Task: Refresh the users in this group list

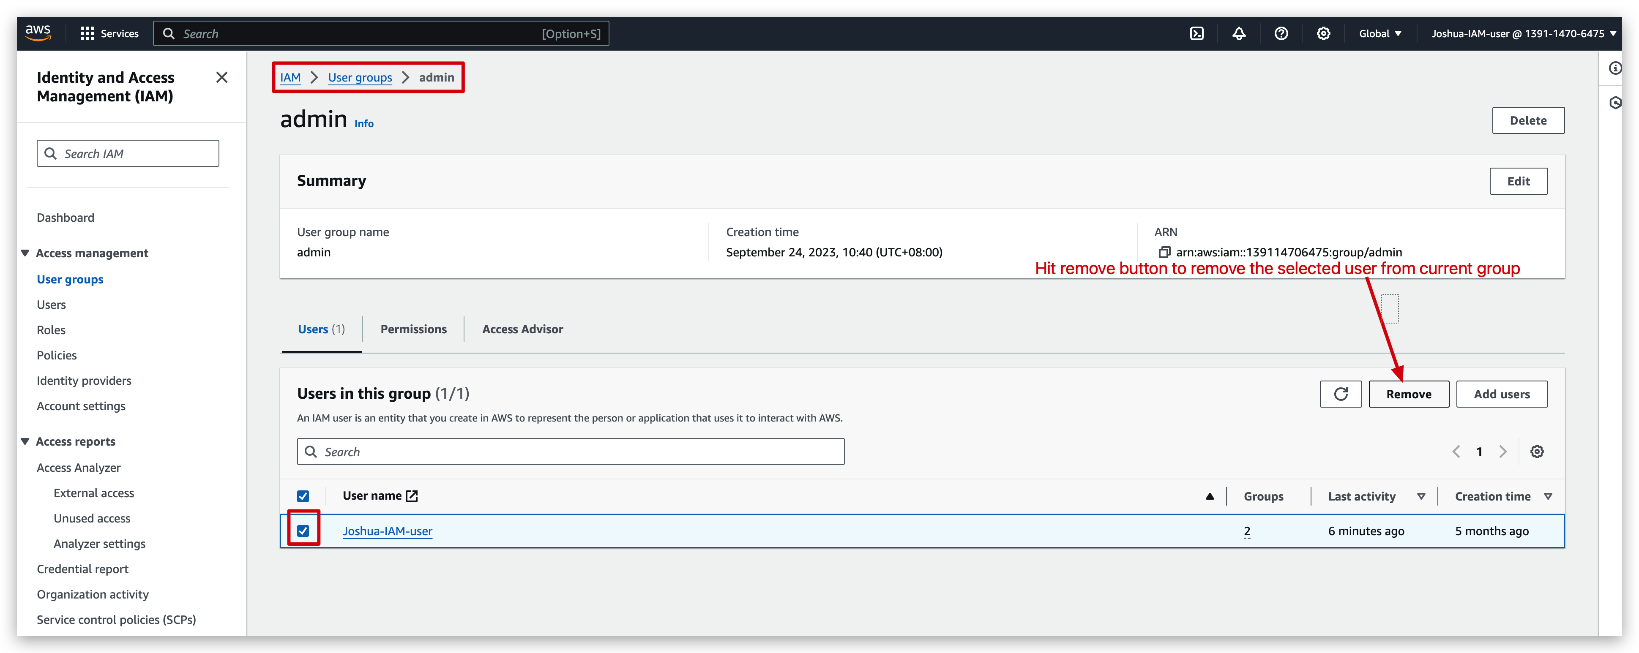Action: click(x=1341, y=394)
